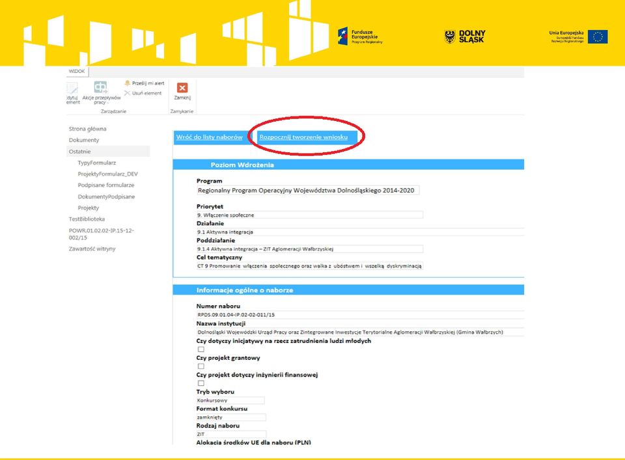The width and height of the screenshot is (625, 460).
Task: Select Ostatnie in navigation
Action: click(x=108, y=152)
